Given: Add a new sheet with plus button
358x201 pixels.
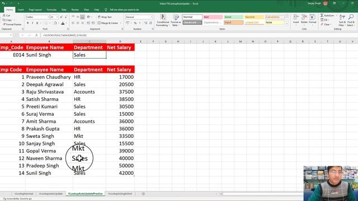Looking at the screenshot, I should coord(143,194).
